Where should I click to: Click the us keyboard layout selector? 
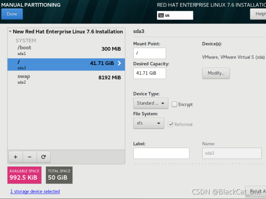pyautogui.click(x=175, y=15)
